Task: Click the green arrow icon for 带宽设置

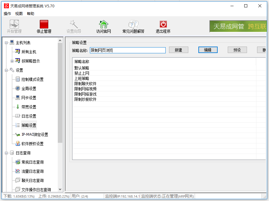Action: [x=18, y=107]
